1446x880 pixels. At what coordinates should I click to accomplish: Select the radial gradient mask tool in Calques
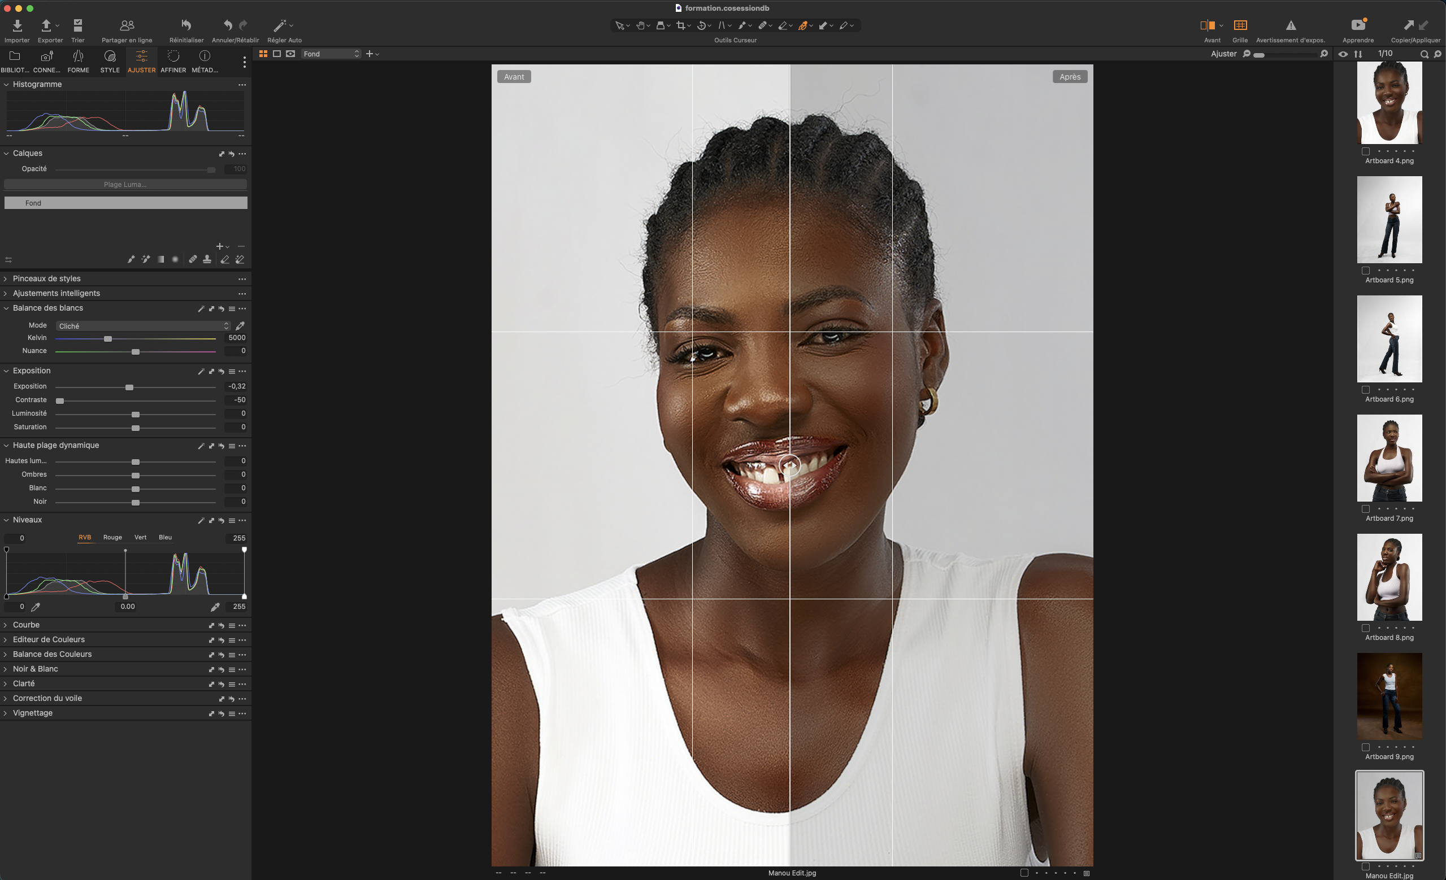click(175, 259)
